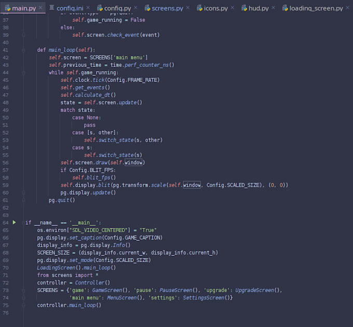Switch to the main.py tab
Viewport: 353px width, 327px height.
coord(24,8)
